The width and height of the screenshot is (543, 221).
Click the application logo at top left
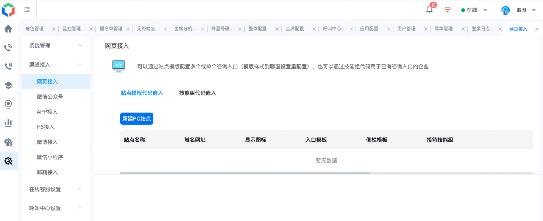click(8, 10)
